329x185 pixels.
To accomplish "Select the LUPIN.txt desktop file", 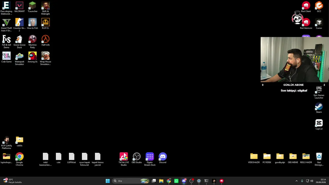I will [x=71, y=158].
